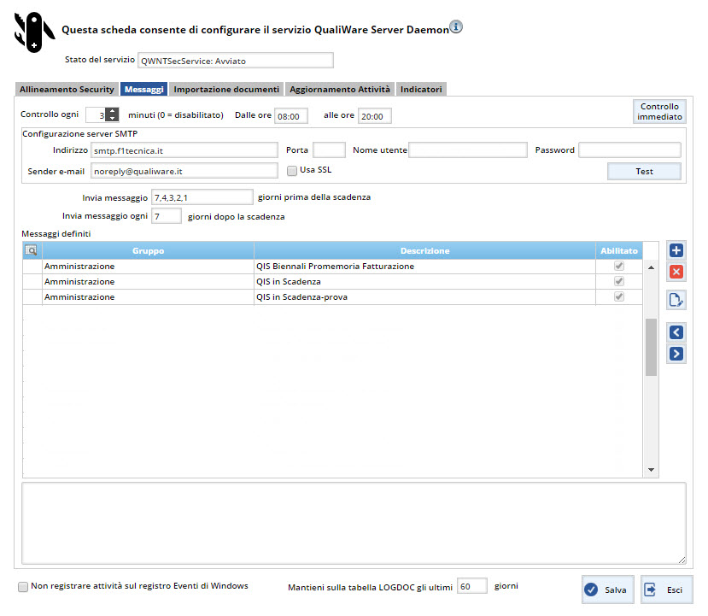Open the Importazione documenti tab
This screenshot has width=708, height=616.
click(226, 89)
